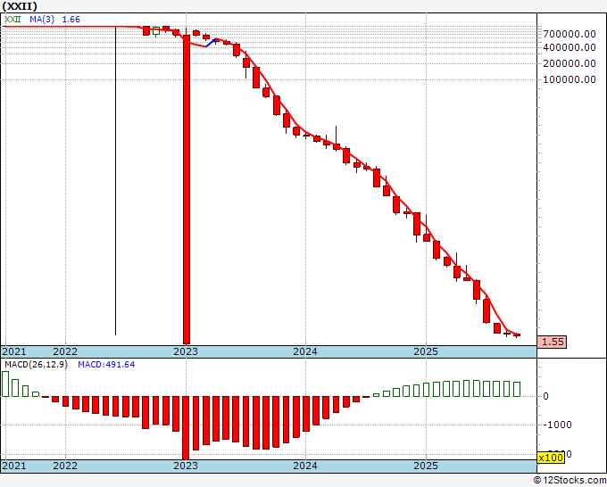Image resolution: width=607 pixels, height=487 pixels.
Task: Click 2022 on the price chart timeline
Action: pos(65,351)
